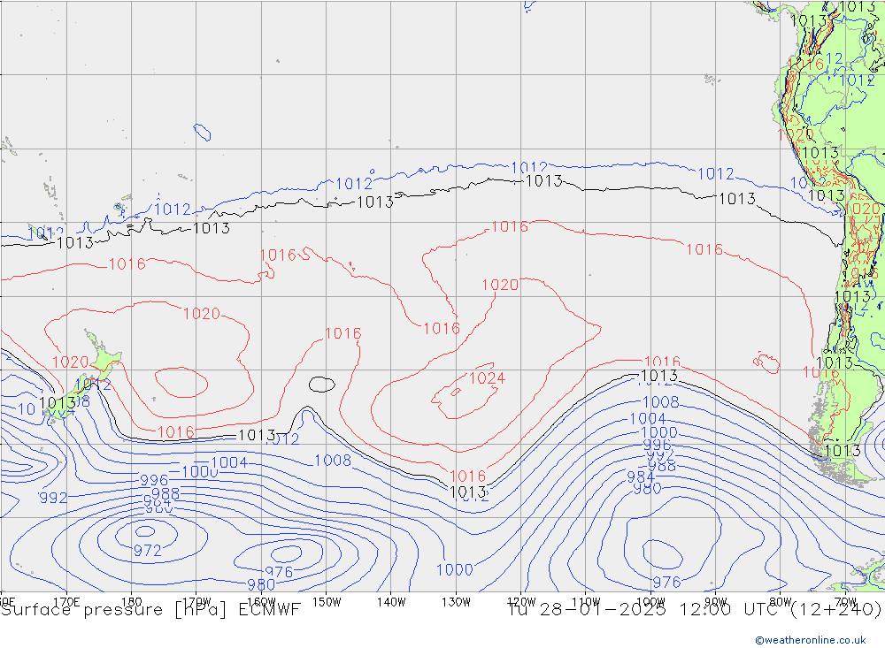This screenshot has height=648, width=885.
Task: Click the small blue closed contour in upper left
Action: [x=203, y=133]
